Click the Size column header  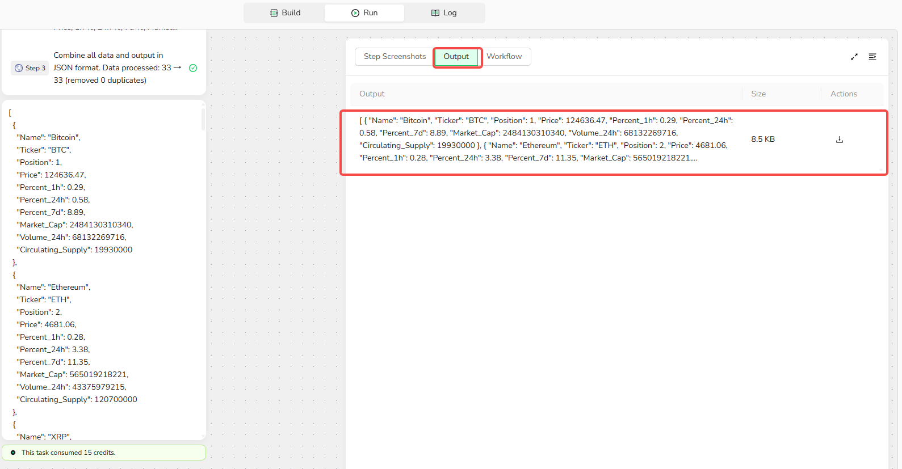click(x=758, y=94)
